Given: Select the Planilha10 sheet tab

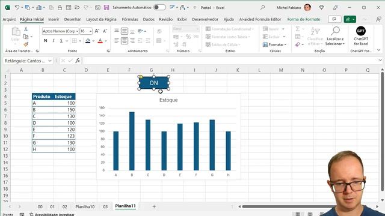Looking at the screenshot, I should (x=85, y=206).
